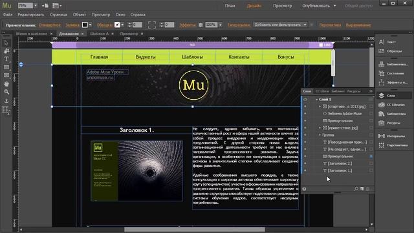This screenshot has height=233, width=414.
Task: Click the search icon in Layers panel
Action: pos(356,189)
